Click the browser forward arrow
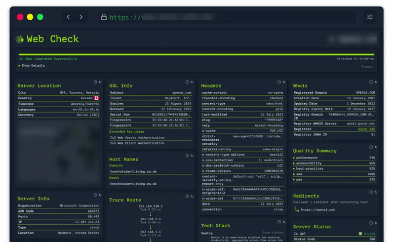 click(x=81, y=17)
